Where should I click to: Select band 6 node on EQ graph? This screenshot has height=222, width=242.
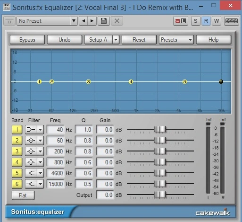tap(221, 82)
